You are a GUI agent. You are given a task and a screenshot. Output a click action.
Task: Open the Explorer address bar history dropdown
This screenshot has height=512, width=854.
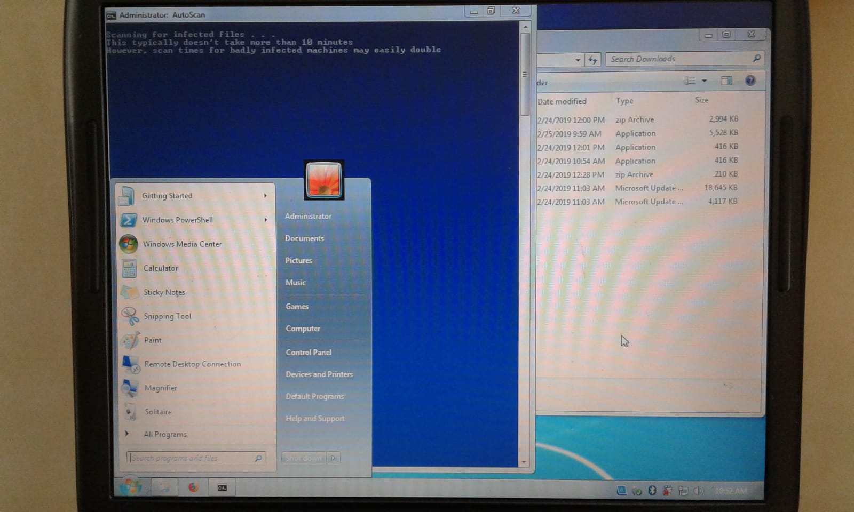click(578, 60)
